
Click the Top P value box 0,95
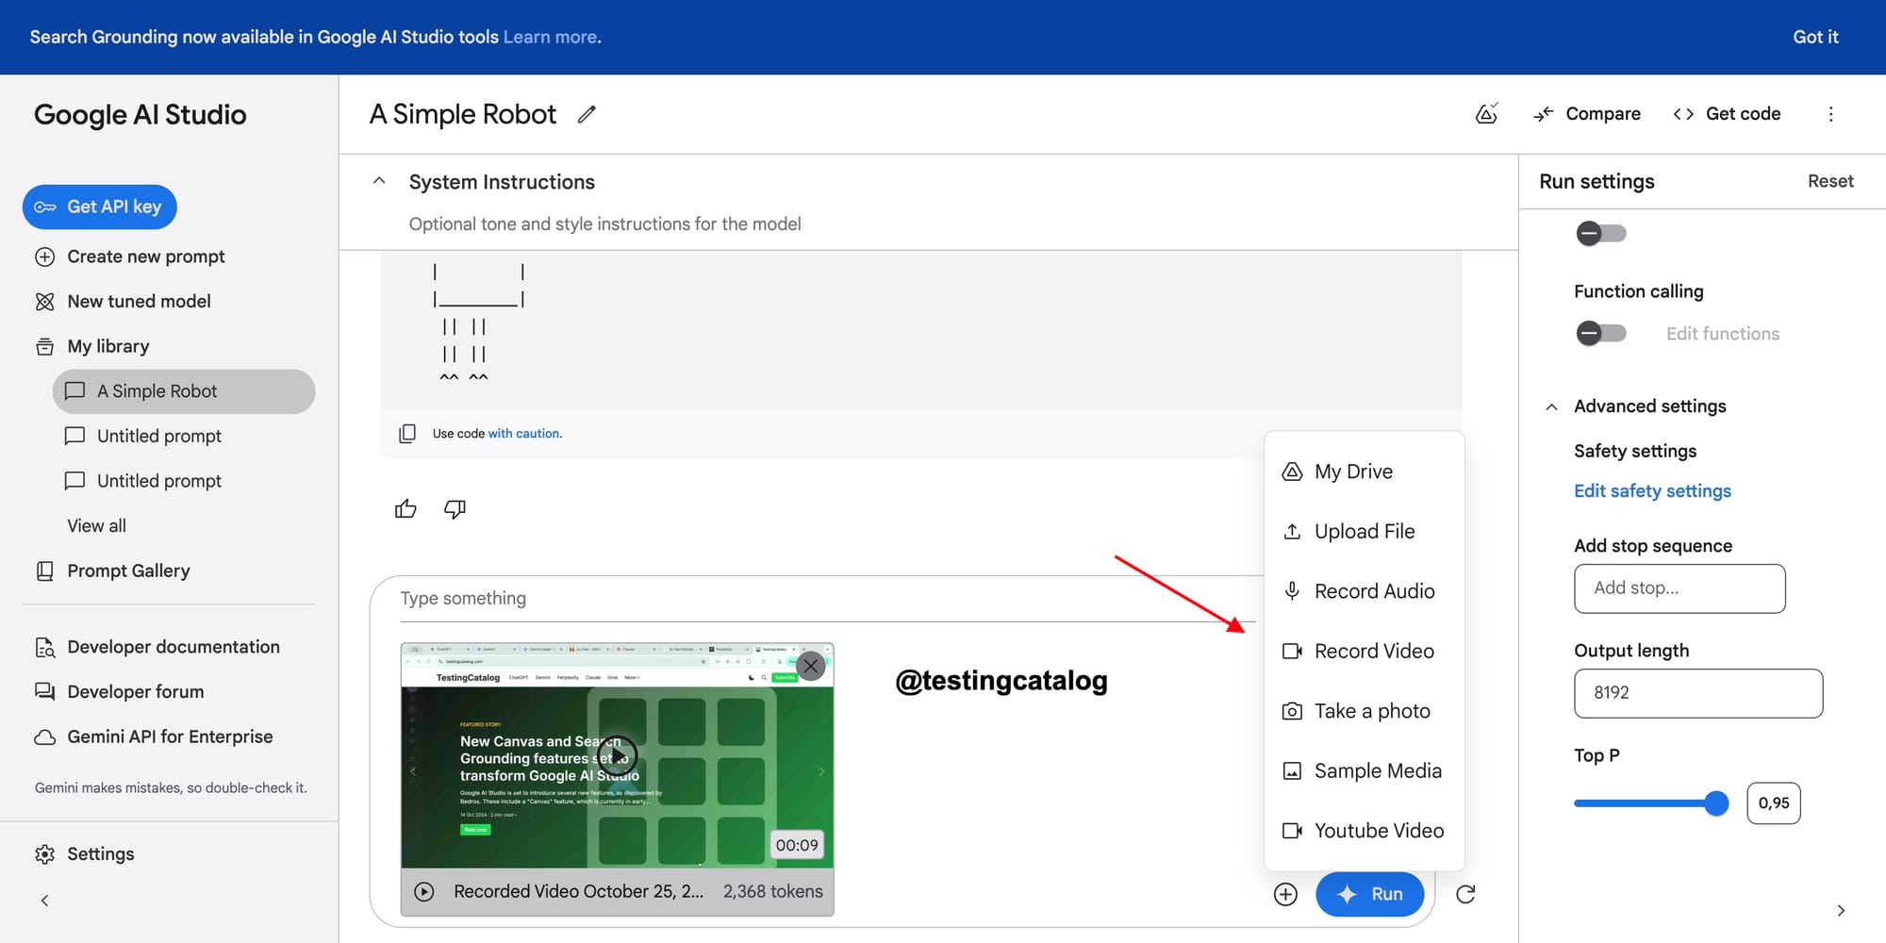(x=1774, y=803)
